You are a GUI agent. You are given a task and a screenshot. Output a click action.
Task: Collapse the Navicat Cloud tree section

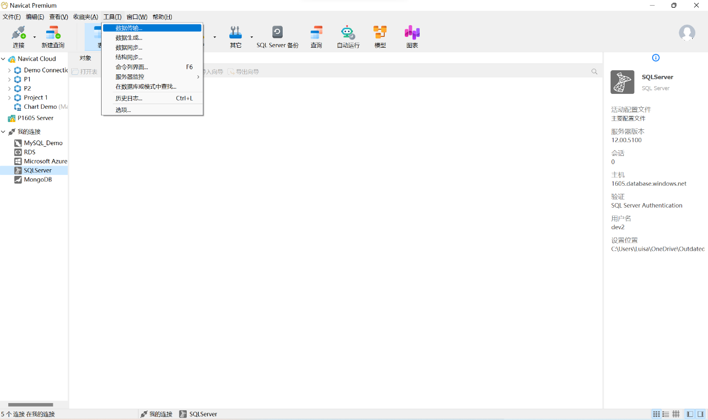(x=4, y=59)
